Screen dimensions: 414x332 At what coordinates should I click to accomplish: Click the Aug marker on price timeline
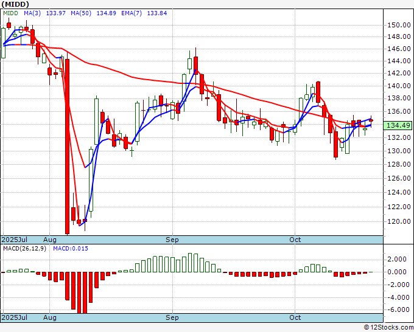tap(50, 240)
